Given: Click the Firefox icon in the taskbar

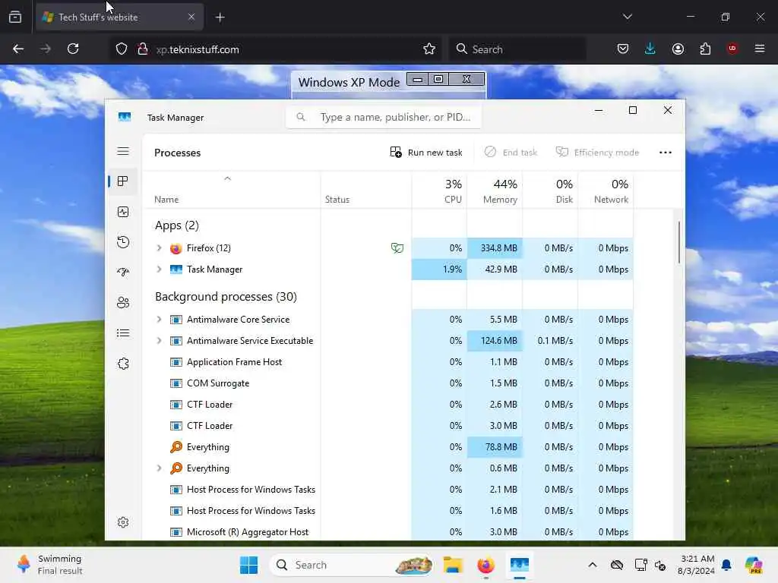Looking at the screenshot, I should pyautogui.click(x=485, y=565).
